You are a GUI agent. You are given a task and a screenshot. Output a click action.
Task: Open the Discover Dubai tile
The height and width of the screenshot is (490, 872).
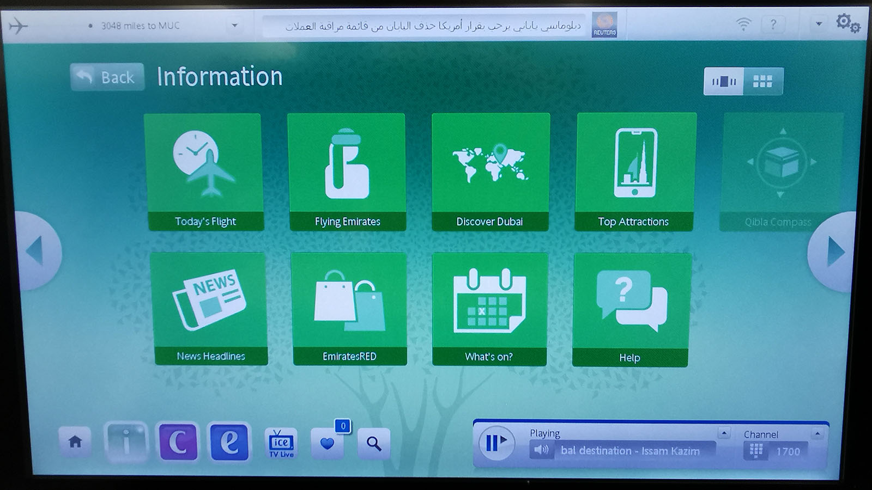pyautogui.click(x=491, y=172)
